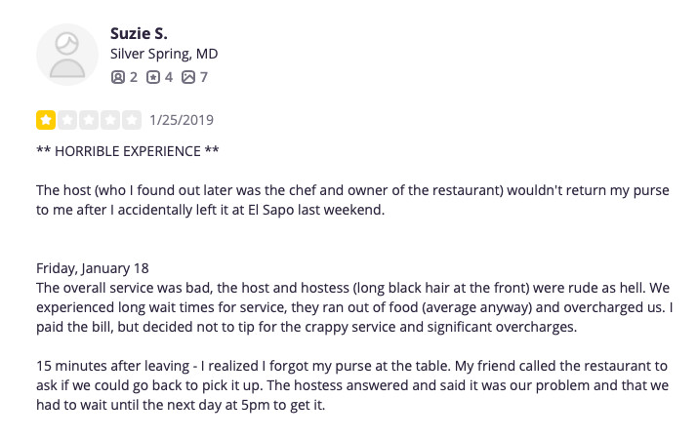Viewport: 697px width, 438px height.
Task: Click the review date 1/25/2019
Action: [182, 121]
